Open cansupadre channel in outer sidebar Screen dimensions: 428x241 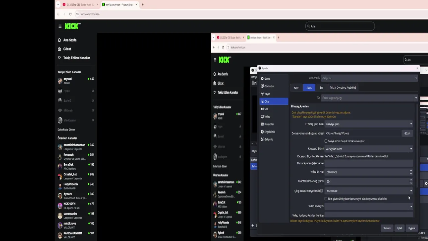[x=76, y=215]
